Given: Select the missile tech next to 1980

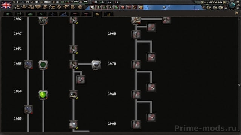Looking at the screenshot, I should (136, 94).
